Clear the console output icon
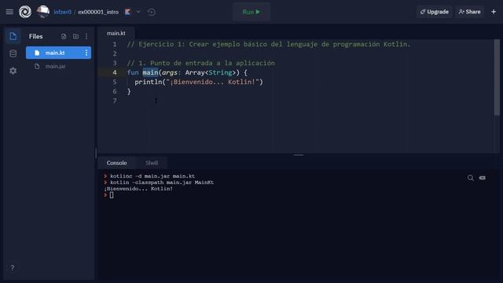The width and height of the screenshot is (503, 283). pos(482,178)
